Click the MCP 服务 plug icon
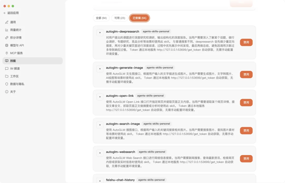285x183 pixels. 7,53
